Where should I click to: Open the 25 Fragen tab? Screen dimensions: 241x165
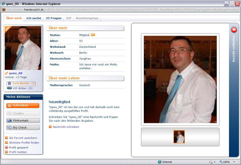[54, 18]
